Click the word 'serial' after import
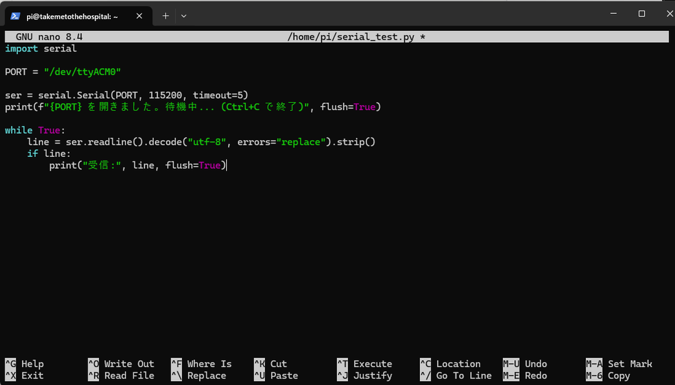The width and height of the screenshot is (675, 385). click(60, 49)
